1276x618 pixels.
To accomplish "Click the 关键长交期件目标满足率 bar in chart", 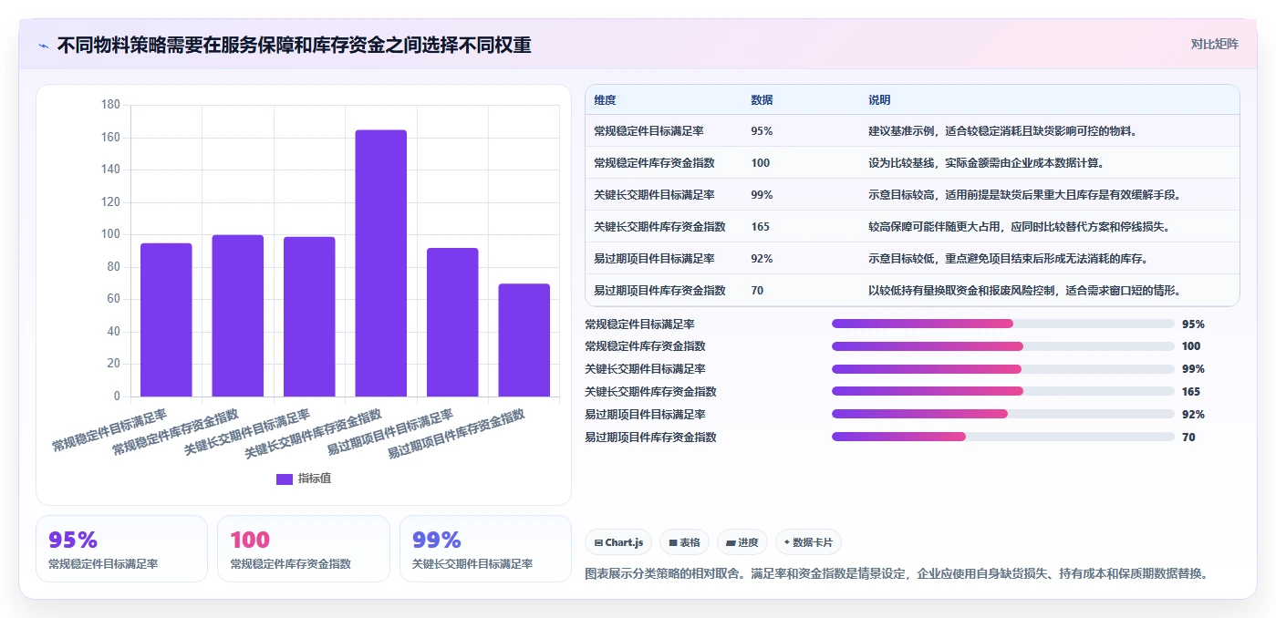I will click(309, 316).
